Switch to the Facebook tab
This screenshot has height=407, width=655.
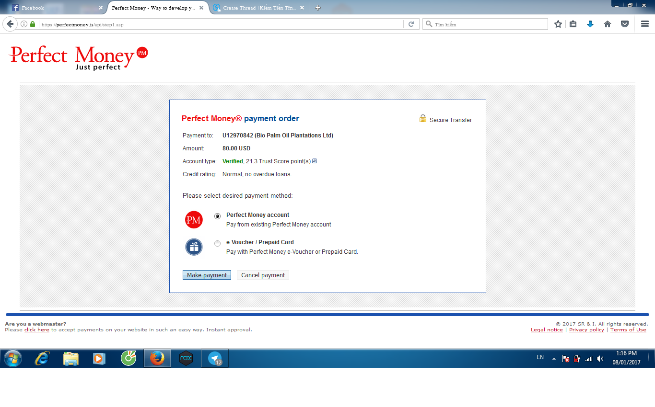(x=57, y=8)
